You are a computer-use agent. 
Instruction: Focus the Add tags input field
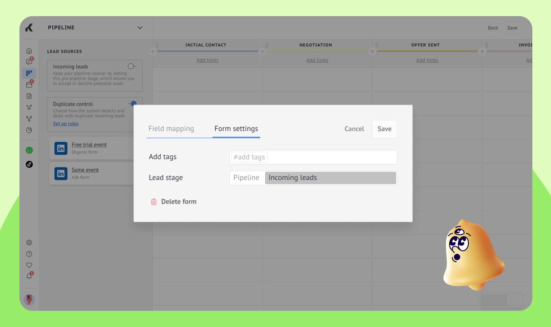[x=313, y=157]
